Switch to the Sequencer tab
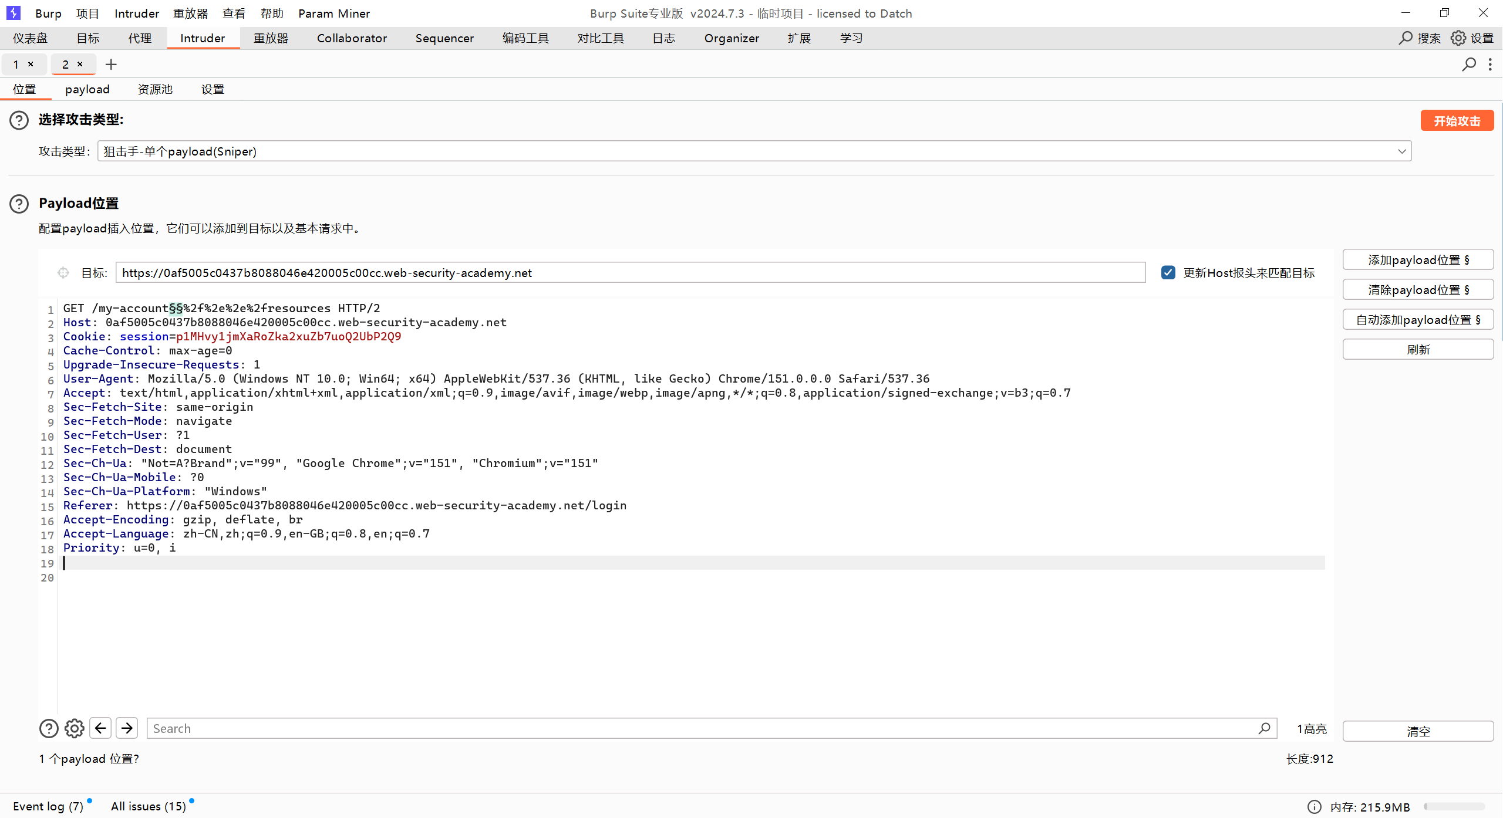Viewport: 1503px width, 818px height. 444,38
